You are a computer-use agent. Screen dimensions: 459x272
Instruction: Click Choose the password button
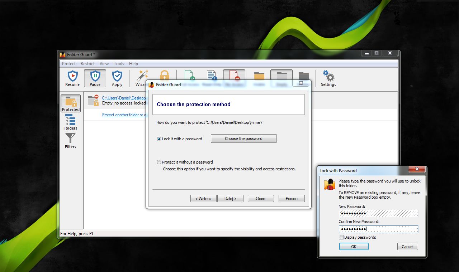(x=244, y=139)
